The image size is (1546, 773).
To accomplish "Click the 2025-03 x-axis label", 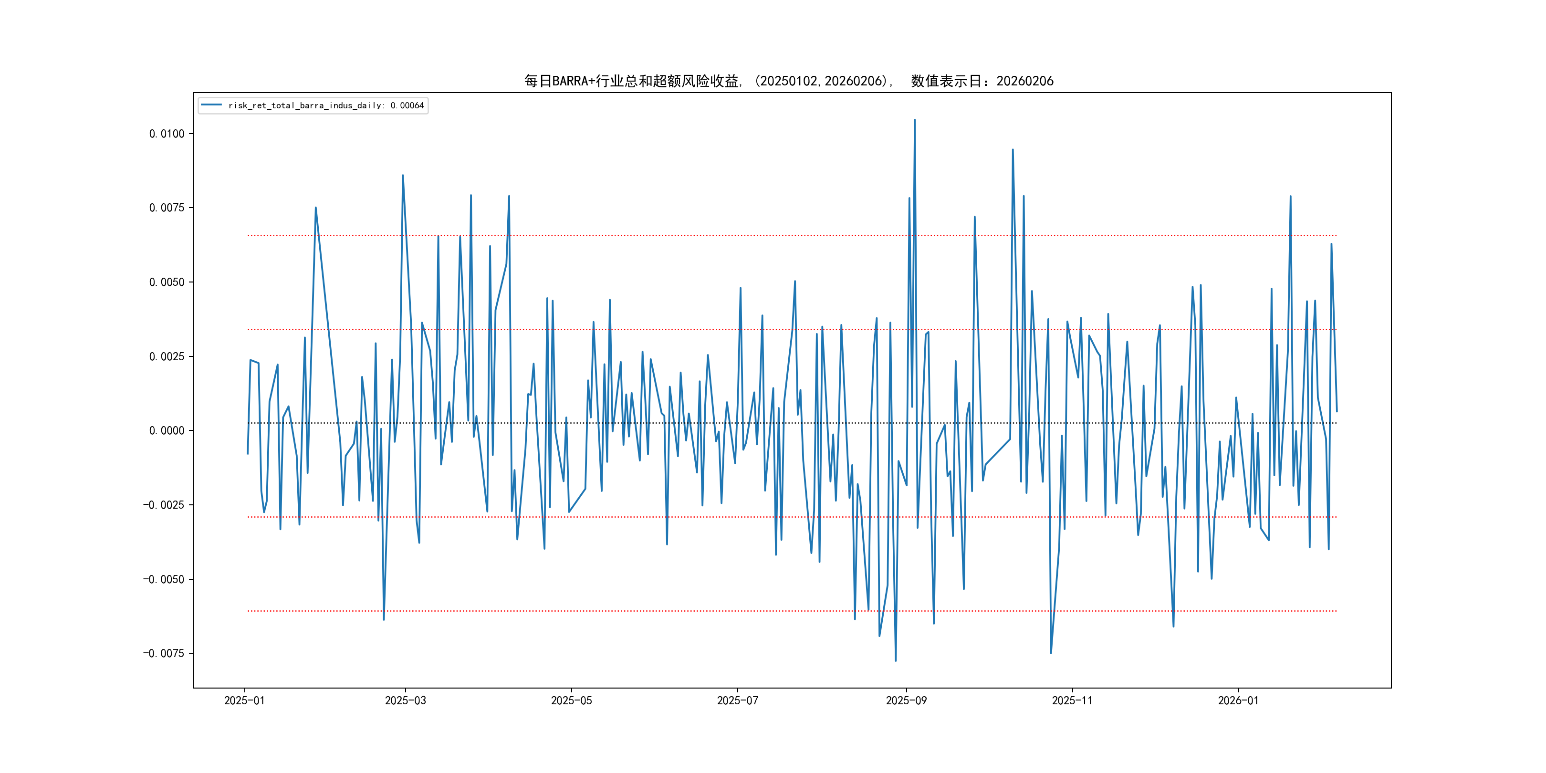I will pos(405,700).
